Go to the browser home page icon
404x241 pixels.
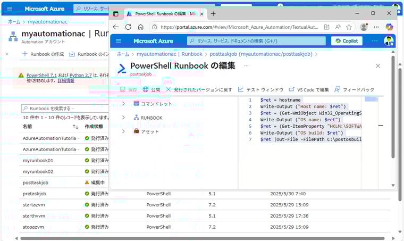(x=140, y=27)
